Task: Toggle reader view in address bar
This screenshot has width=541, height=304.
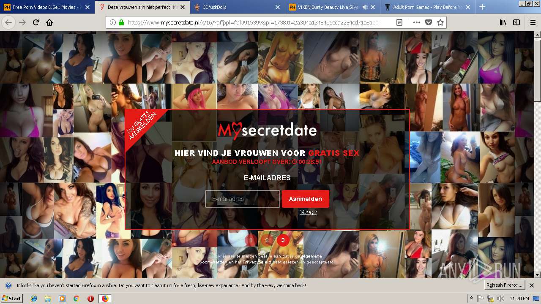Action: point(399,22)
